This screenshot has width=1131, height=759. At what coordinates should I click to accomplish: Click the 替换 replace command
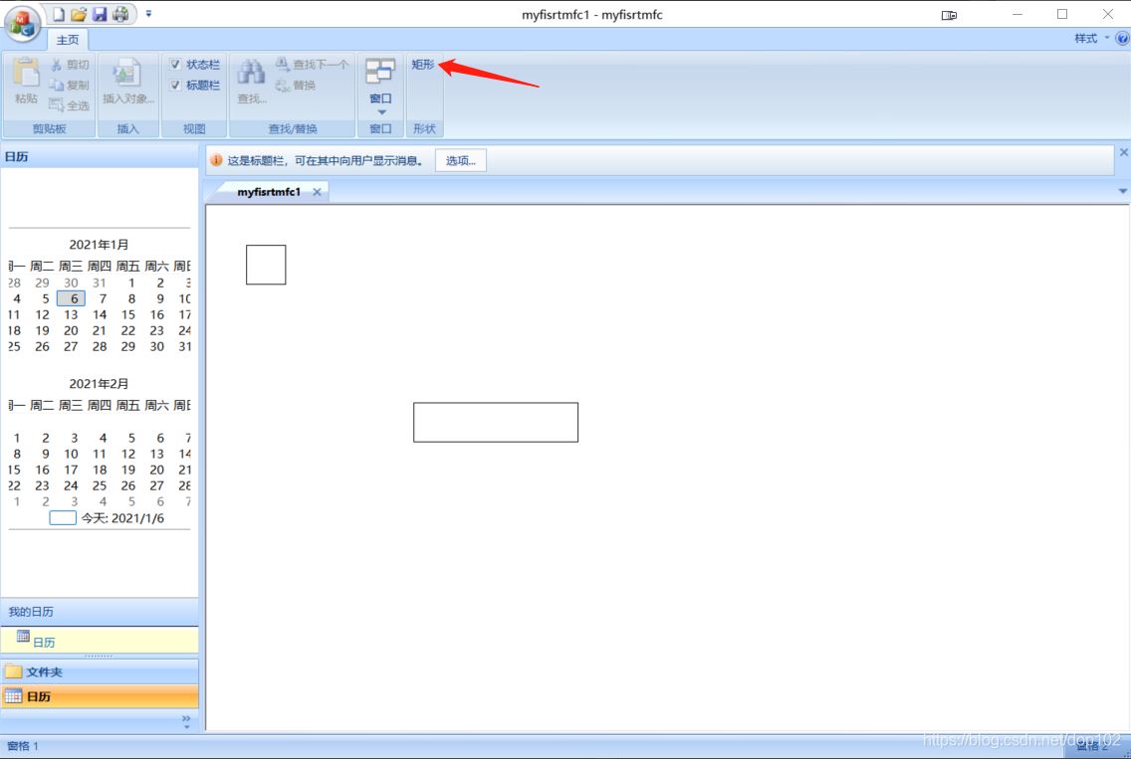(x=297, y=86)
